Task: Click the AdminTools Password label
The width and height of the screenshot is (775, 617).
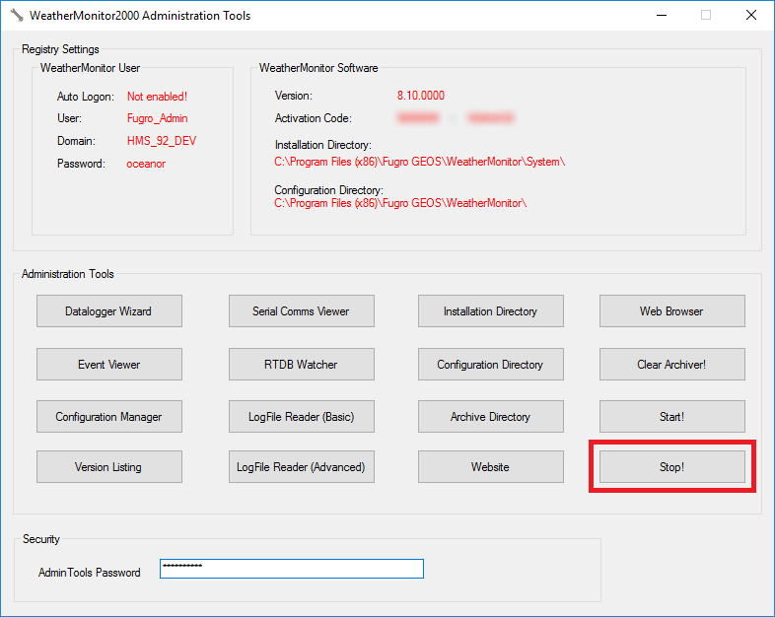Action: 90,573
